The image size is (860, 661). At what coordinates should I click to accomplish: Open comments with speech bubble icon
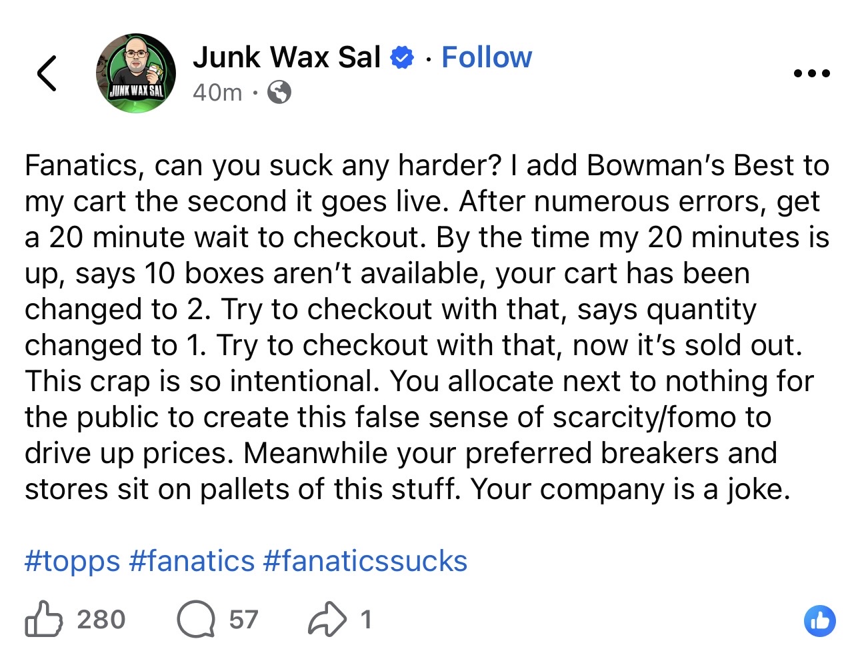[195, 619]
